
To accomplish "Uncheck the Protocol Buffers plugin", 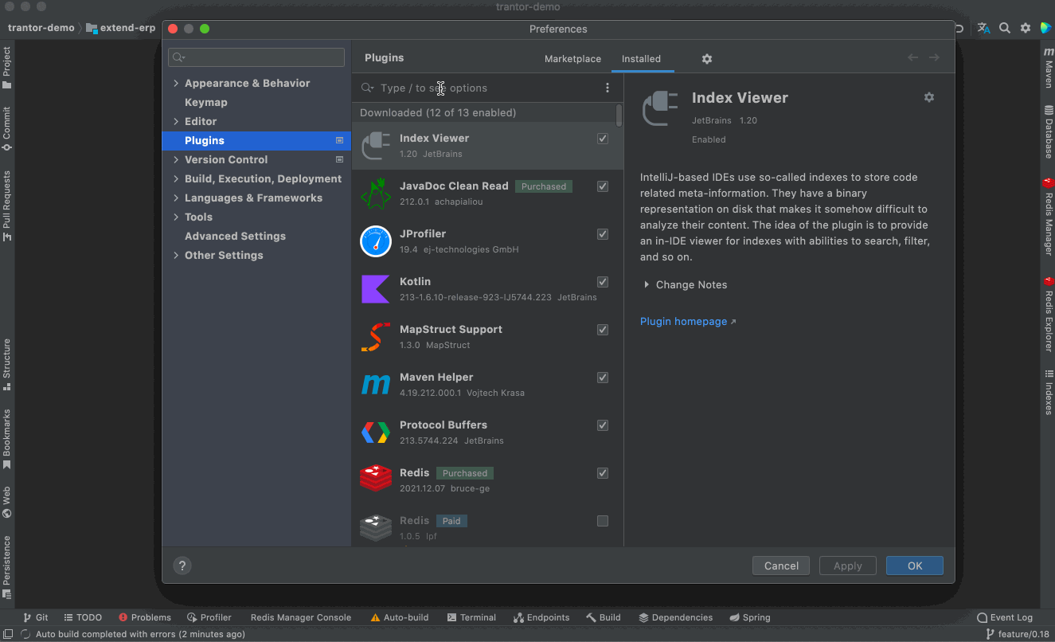I will [x=603, y=425].
